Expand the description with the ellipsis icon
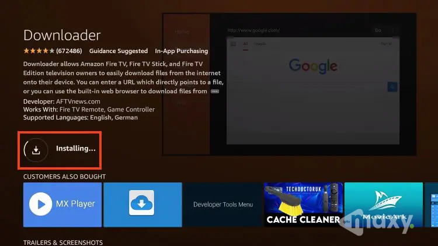Image resolution: width=438 pixels, height=246 pixels. [x=215, y=92]
